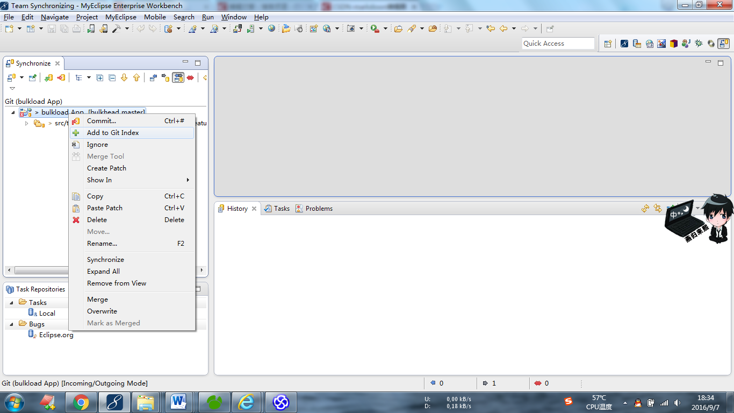Enable Incoming Mode filter
This screenshot has width=734, height=413.
[x=153, y=78]
